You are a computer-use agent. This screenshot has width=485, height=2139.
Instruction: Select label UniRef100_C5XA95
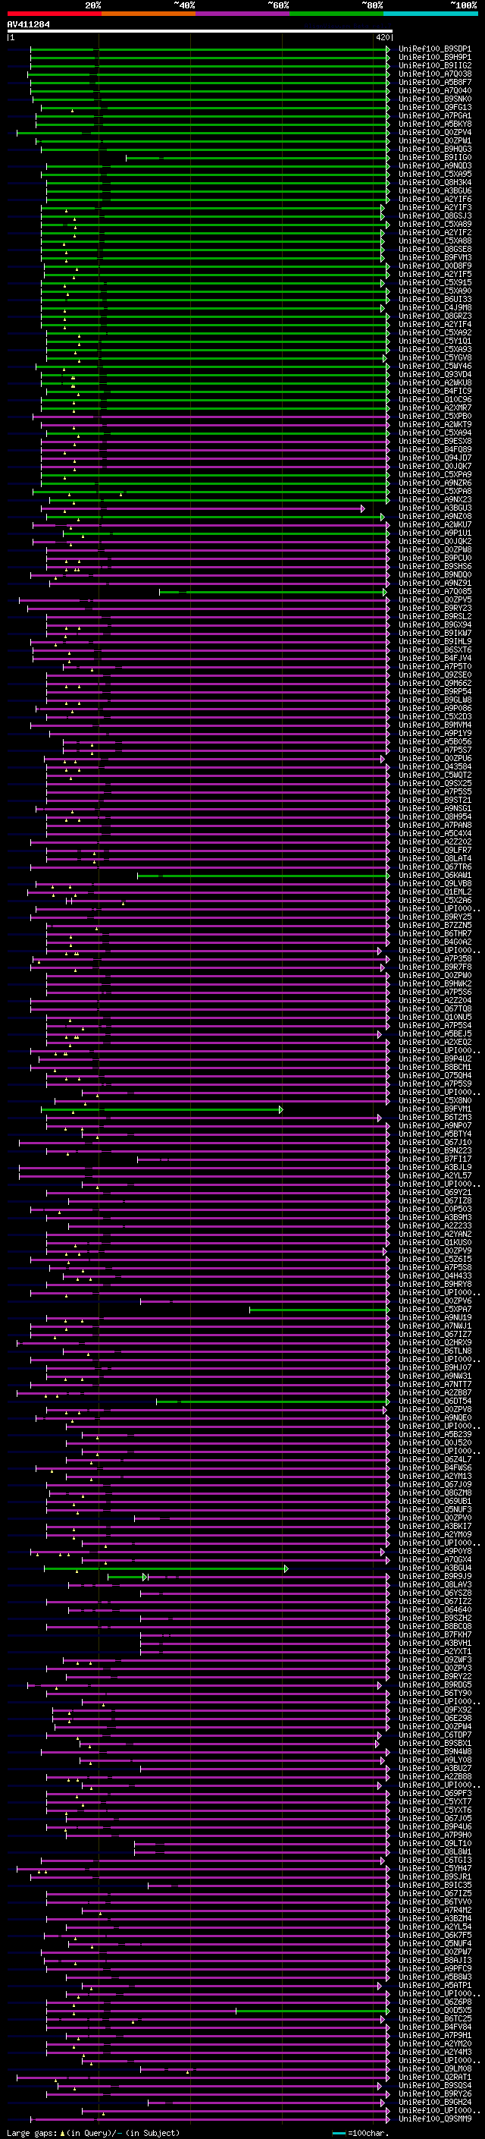(434, 175)
